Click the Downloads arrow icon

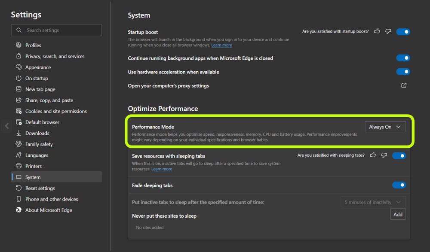tap(18, 133)
